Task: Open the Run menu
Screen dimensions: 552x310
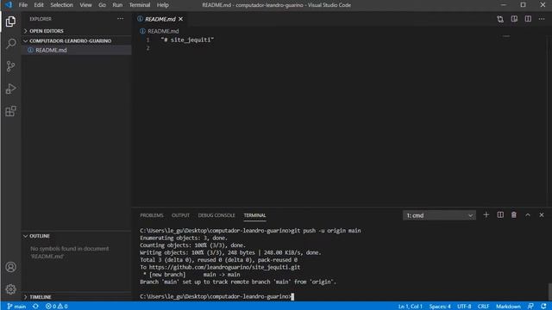Action: pyautogui.click(x=117, y=5)
